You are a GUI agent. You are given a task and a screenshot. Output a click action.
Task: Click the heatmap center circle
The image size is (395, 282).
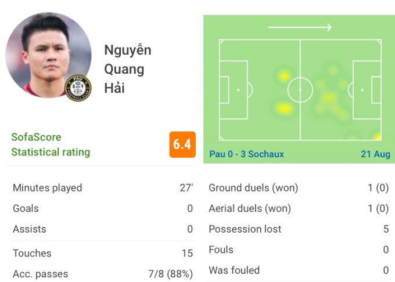click(x=300, y=90)
